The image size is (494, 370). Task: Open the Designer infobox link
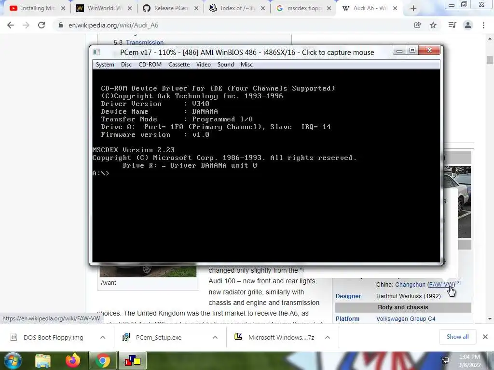click(348, 296)
